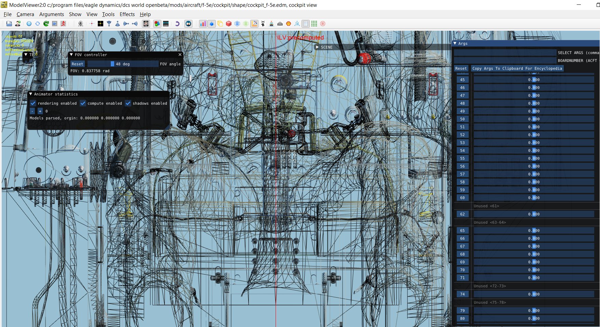
Task: Click the SELECT ARGS input field
Action: pos(505,53)
